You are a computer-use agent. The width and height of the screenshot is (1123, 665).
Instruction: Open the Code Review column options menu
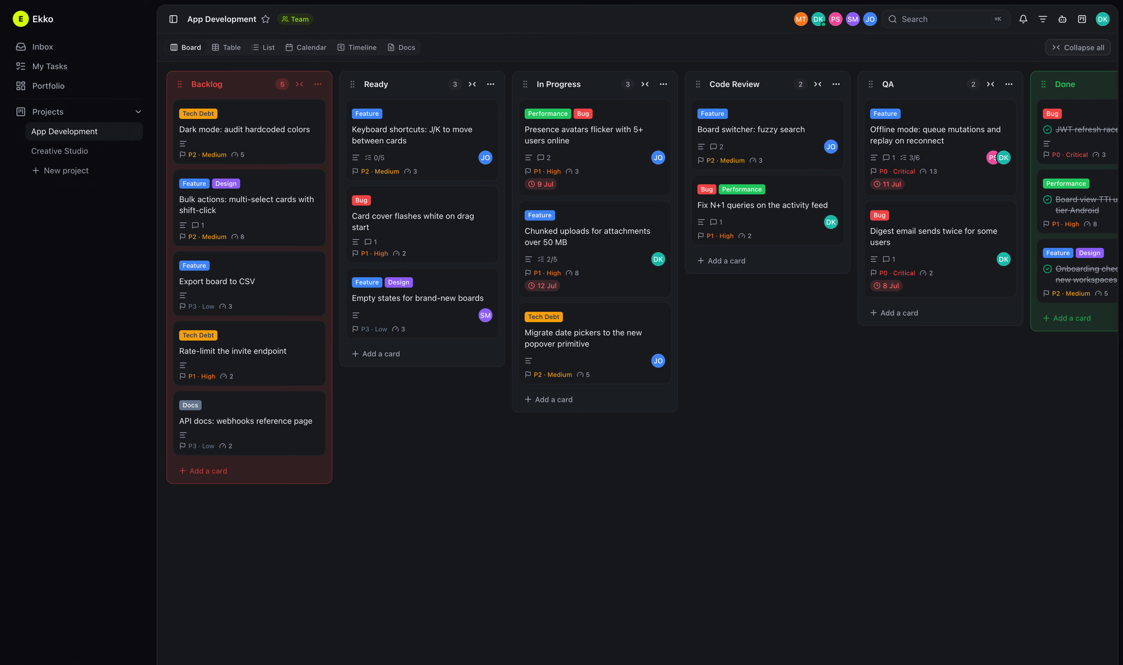[836, 84]
